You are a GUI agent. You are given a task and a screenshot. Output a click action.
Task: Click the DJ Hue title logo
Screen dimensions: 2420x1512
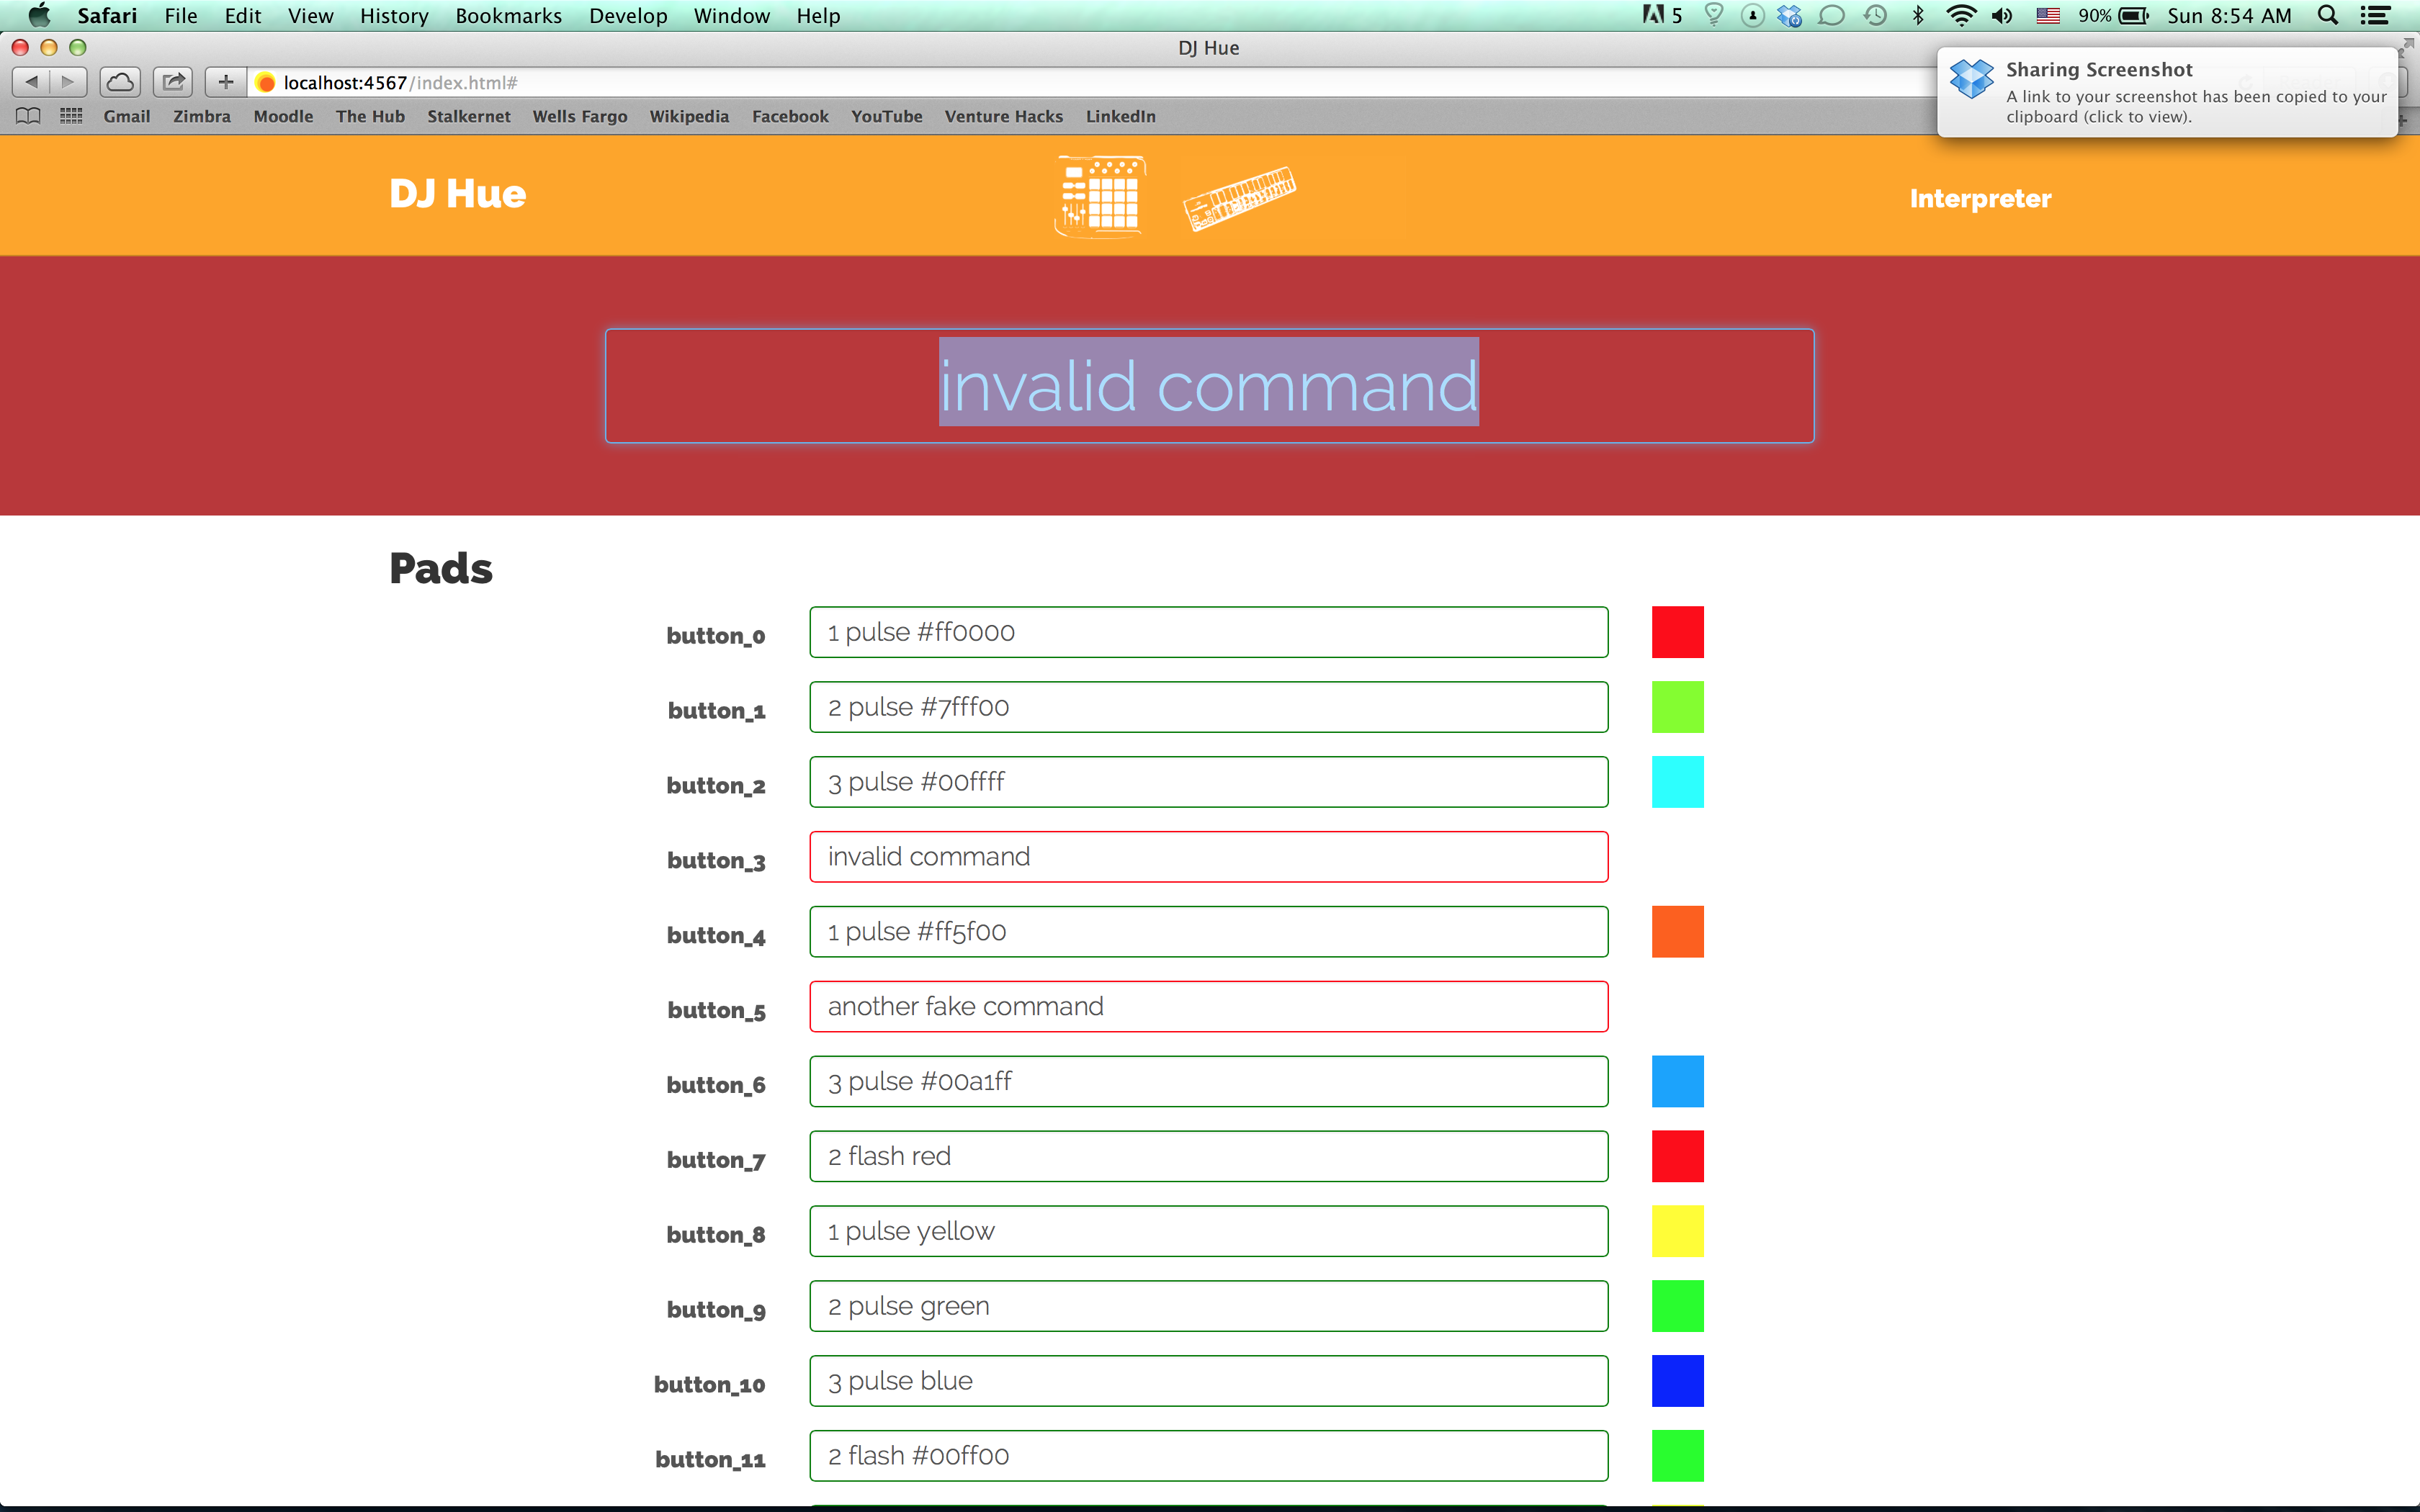pyautogui.click(x=457, y=194)
